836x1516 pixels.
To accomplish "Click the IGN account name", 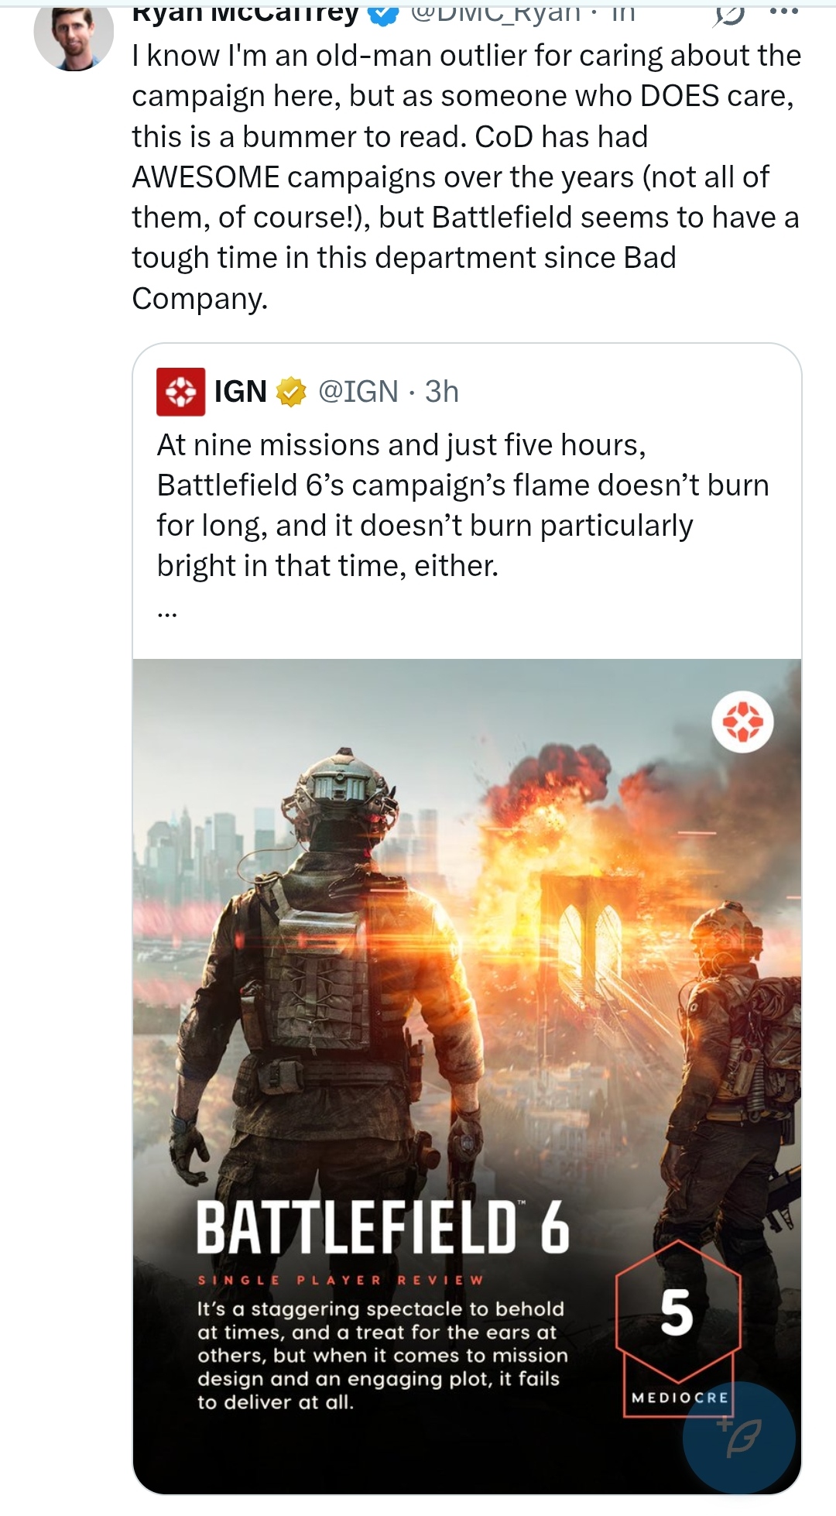I will [x=240, y=392].
